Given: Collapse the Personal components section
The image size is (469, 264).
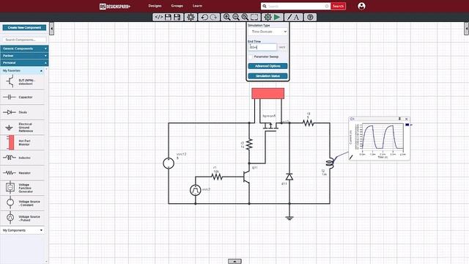Looking at the screenshot, I should [24, 63].
